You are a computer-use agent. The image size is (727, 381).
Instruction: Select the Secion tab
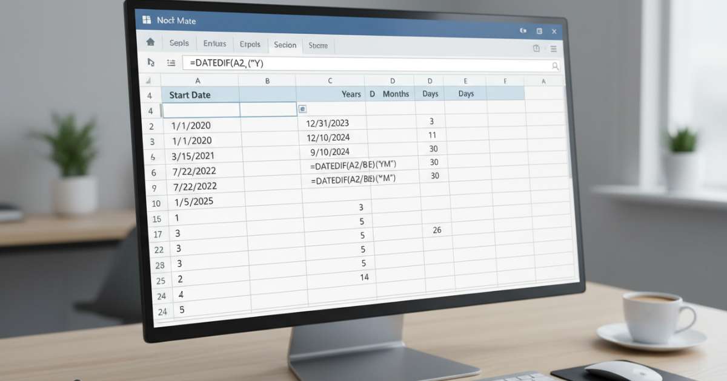(x=285, y=45)
